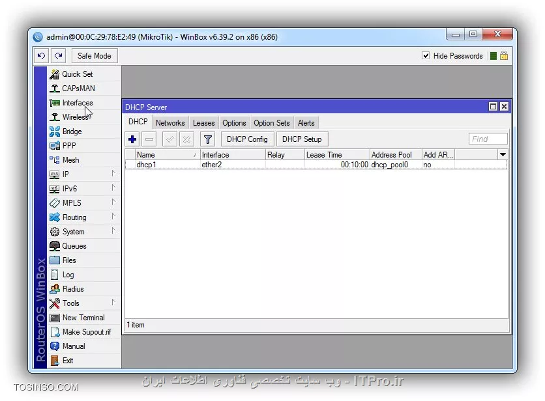This screenshot has width=545, height=401.
Task: Click the blue plus add DHCP server icon
Action: click(132, 139)
